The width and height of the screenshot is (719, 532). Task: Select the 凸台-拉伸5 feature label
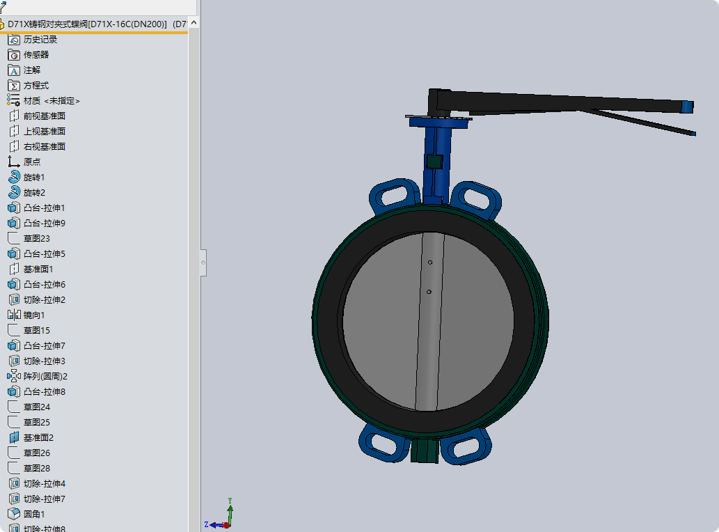45,254
